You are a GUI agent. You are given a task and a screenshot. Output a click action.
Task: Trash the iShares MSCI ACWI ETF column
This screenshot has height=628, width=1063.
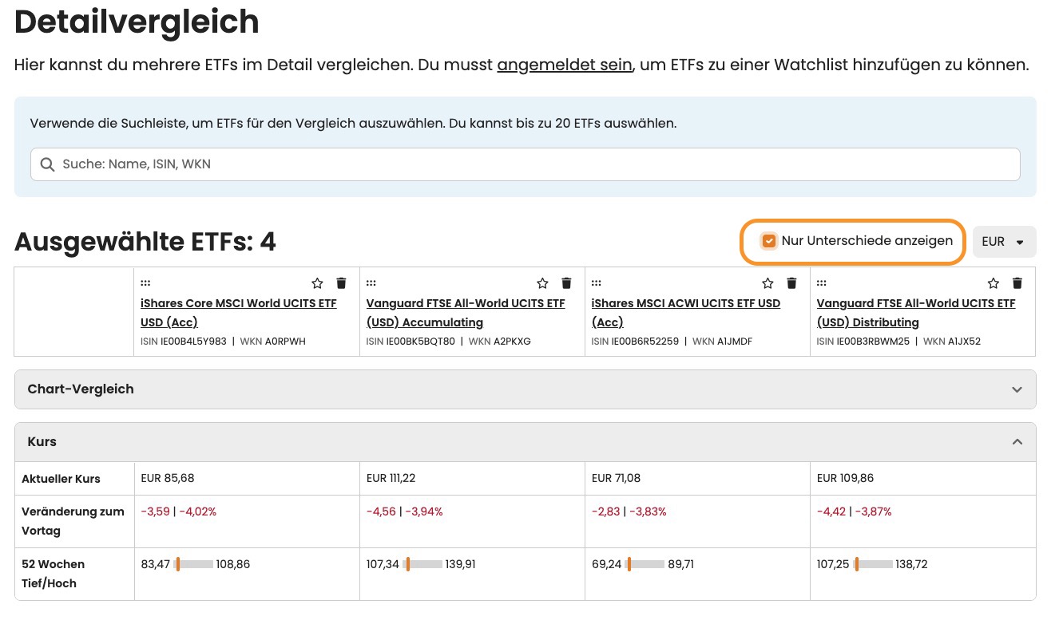coord(791,283)
